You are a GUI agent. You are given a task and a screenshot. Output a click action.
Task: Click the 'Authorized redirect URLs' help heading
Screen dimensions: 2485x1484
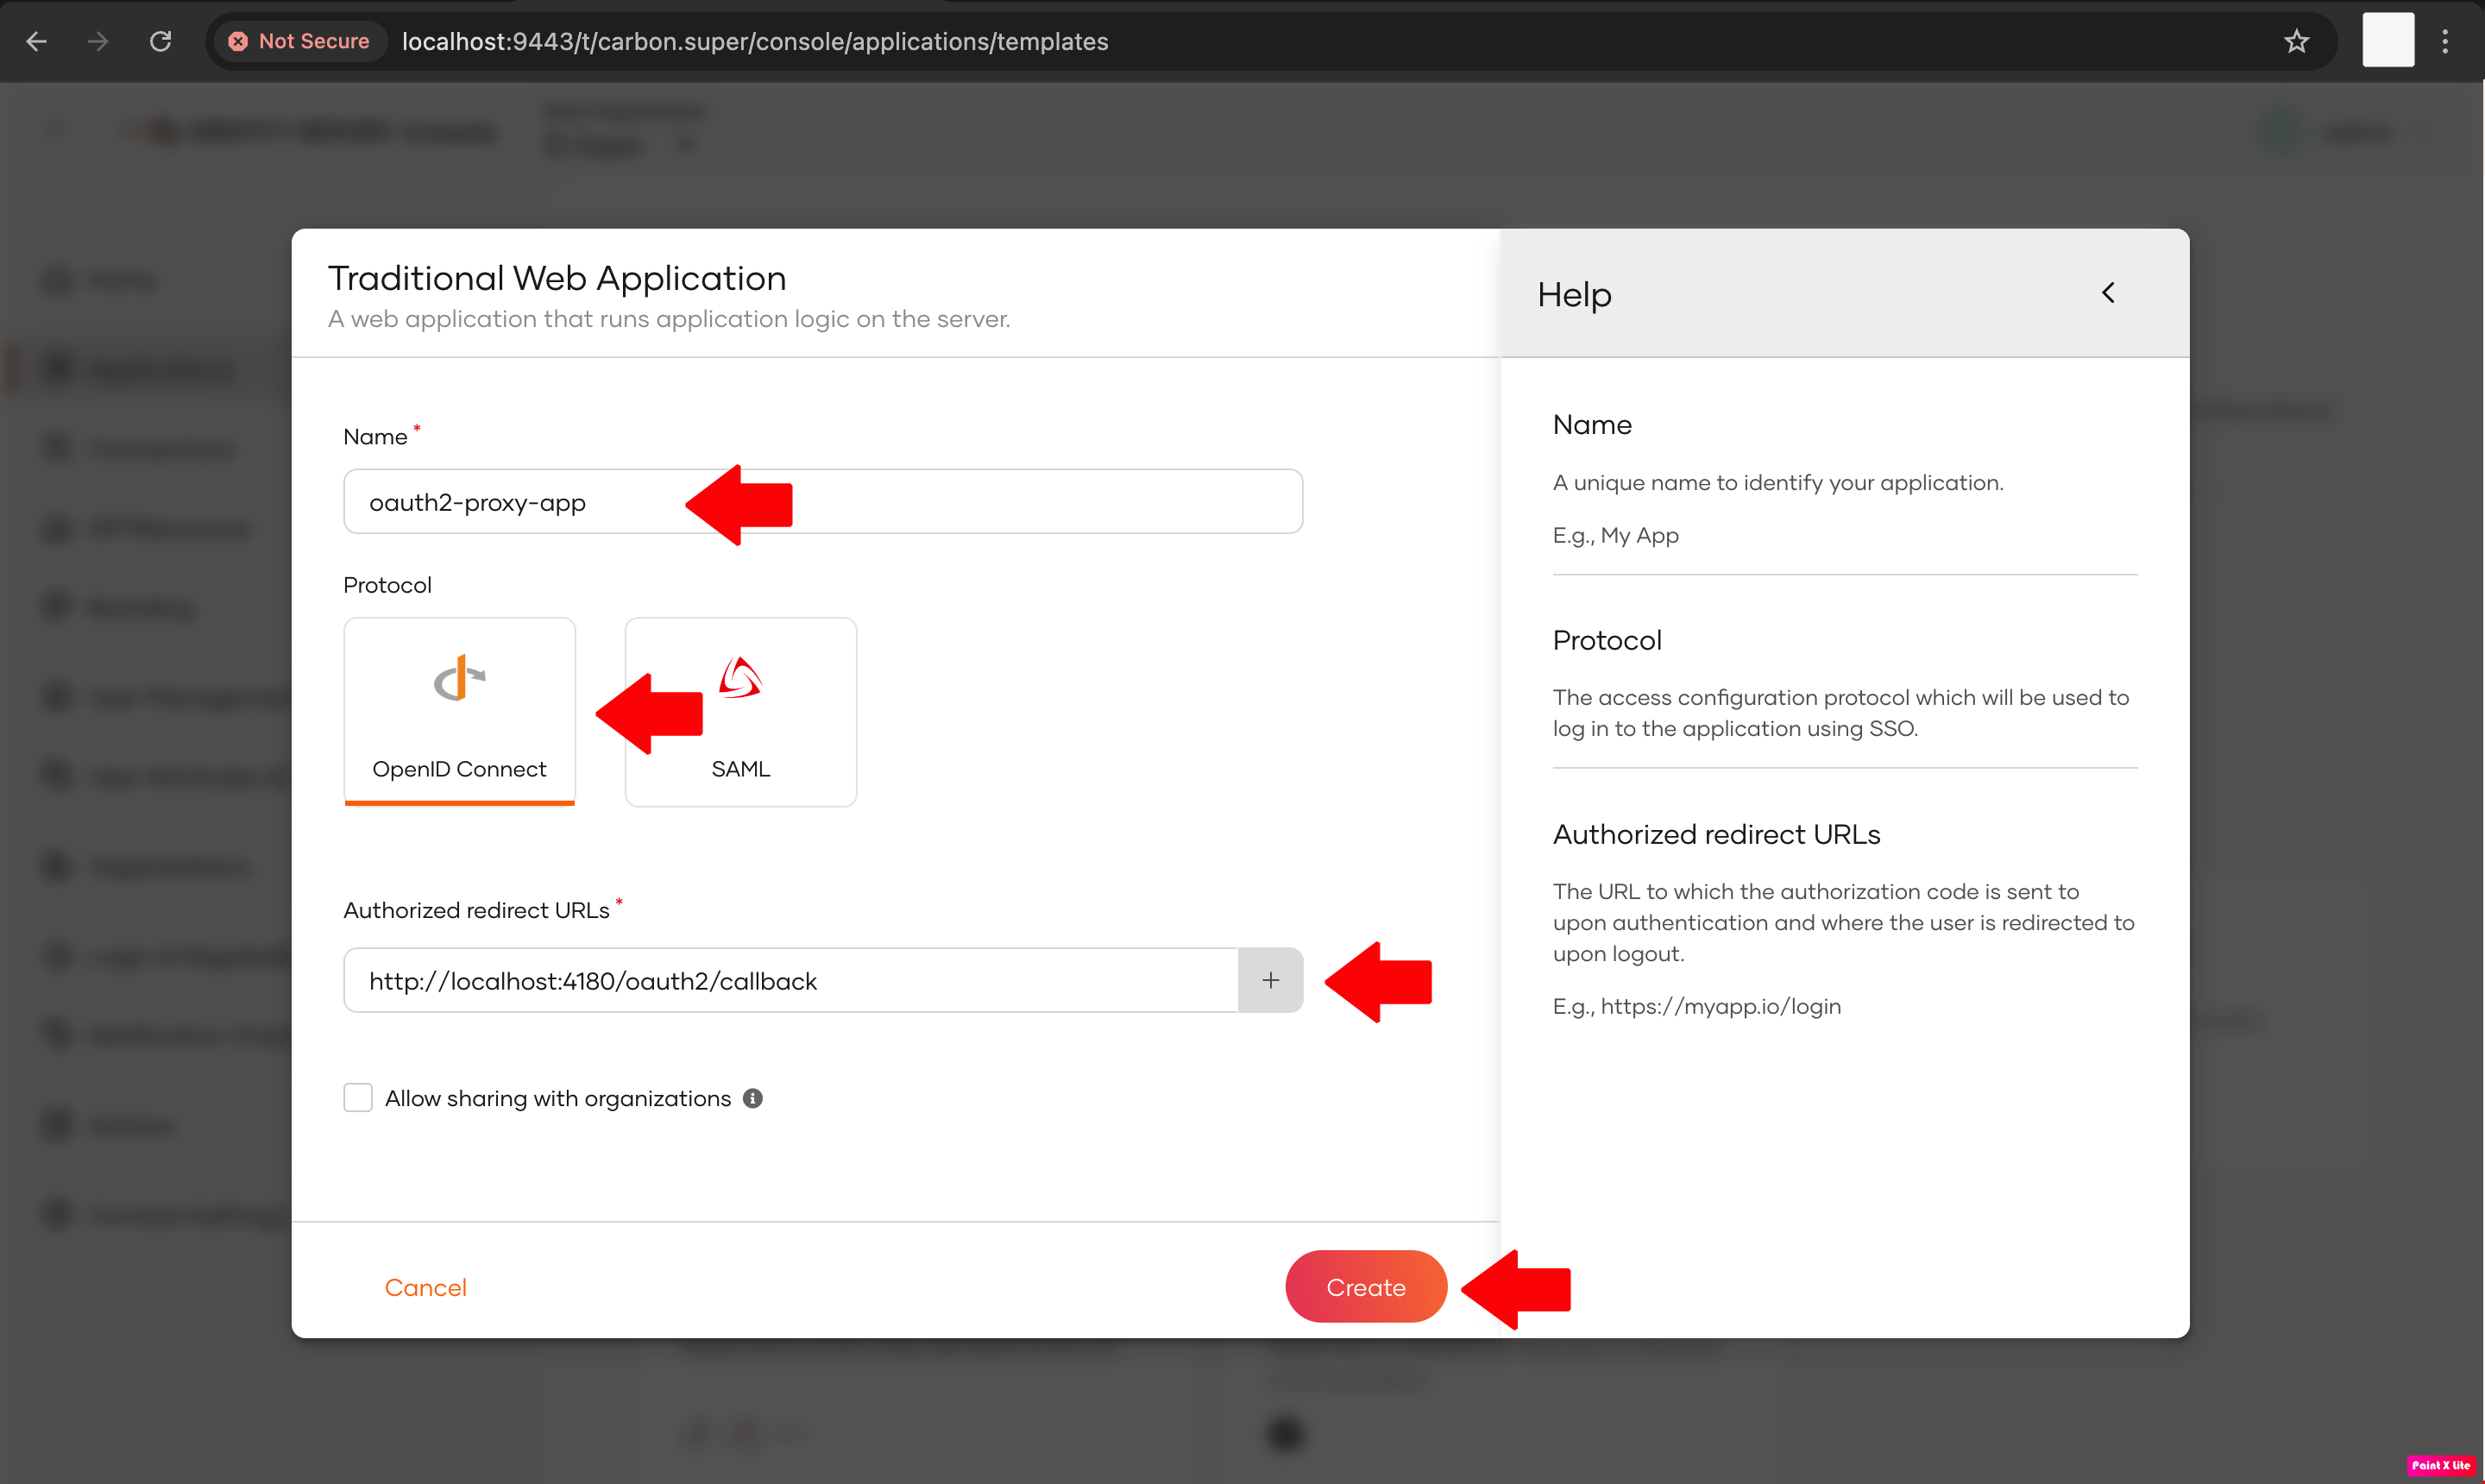(x=1716, y=834)
